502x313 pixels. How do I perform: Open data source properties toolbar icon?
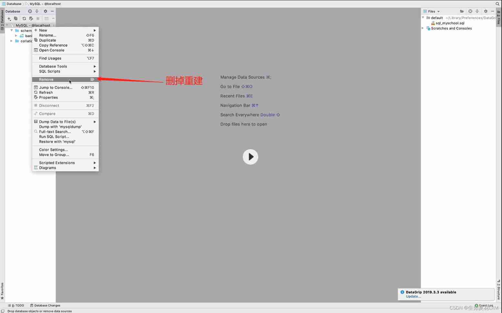pos(31,19)
